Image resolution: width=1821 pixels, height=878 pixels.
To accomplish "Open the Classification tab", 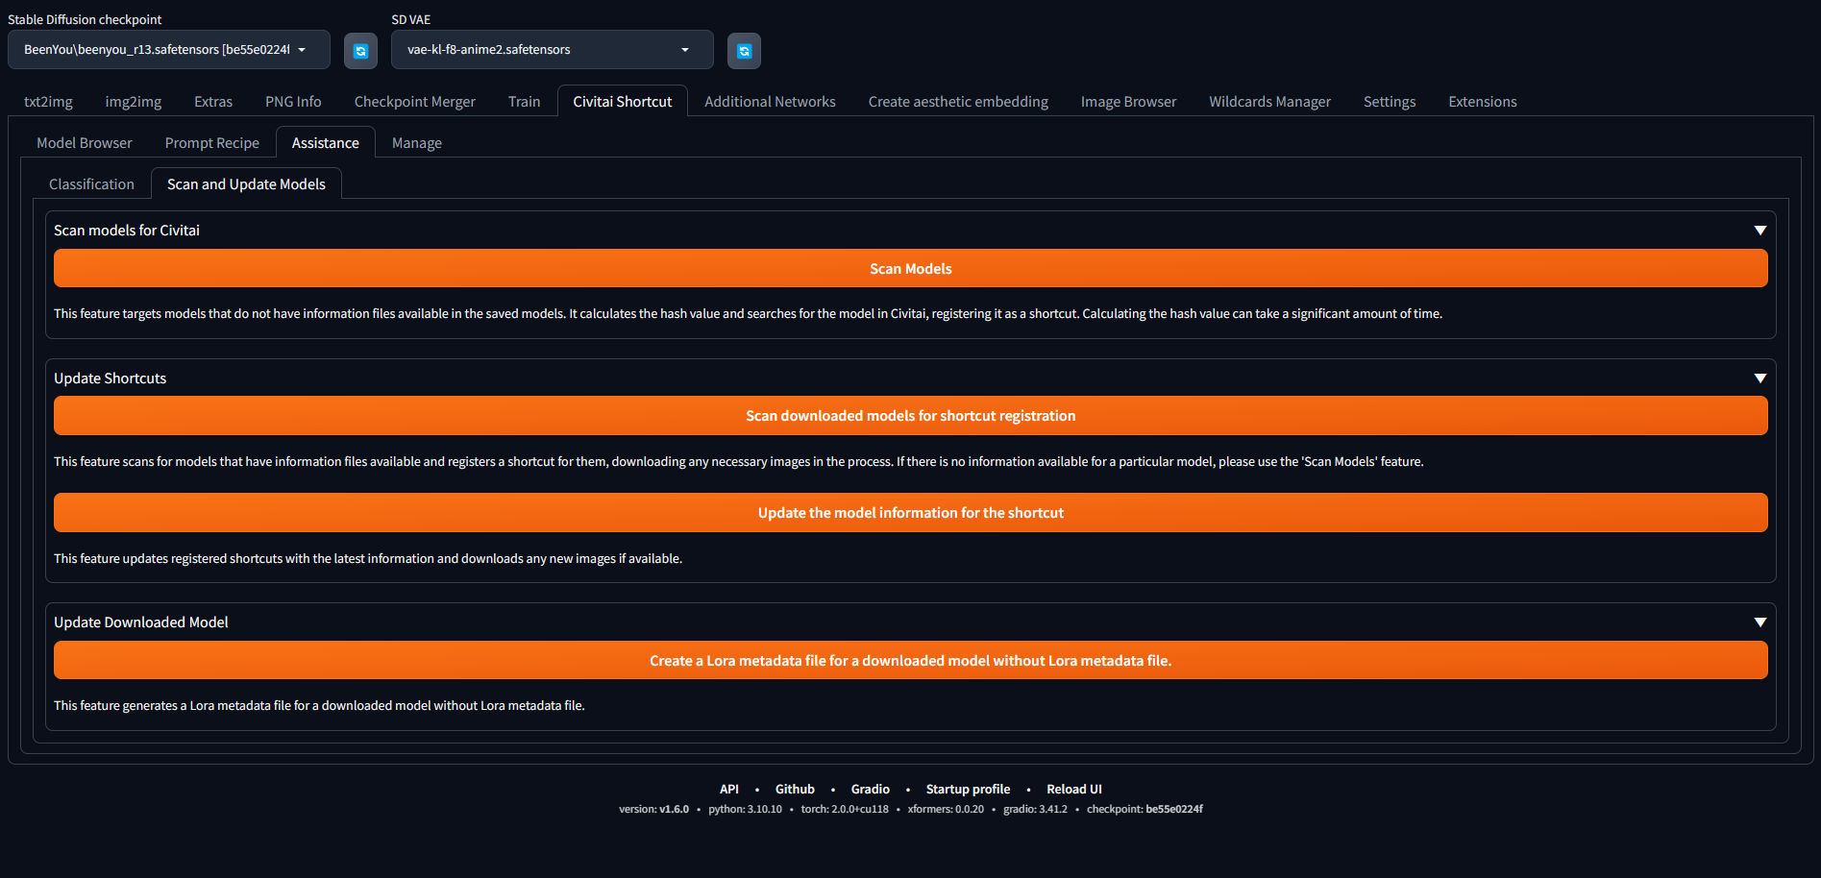I will [91, 183].
